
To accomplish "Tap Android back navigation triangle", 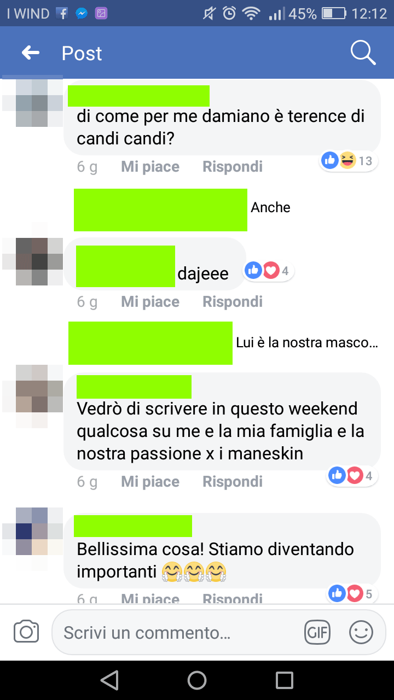I will point(110,680).
